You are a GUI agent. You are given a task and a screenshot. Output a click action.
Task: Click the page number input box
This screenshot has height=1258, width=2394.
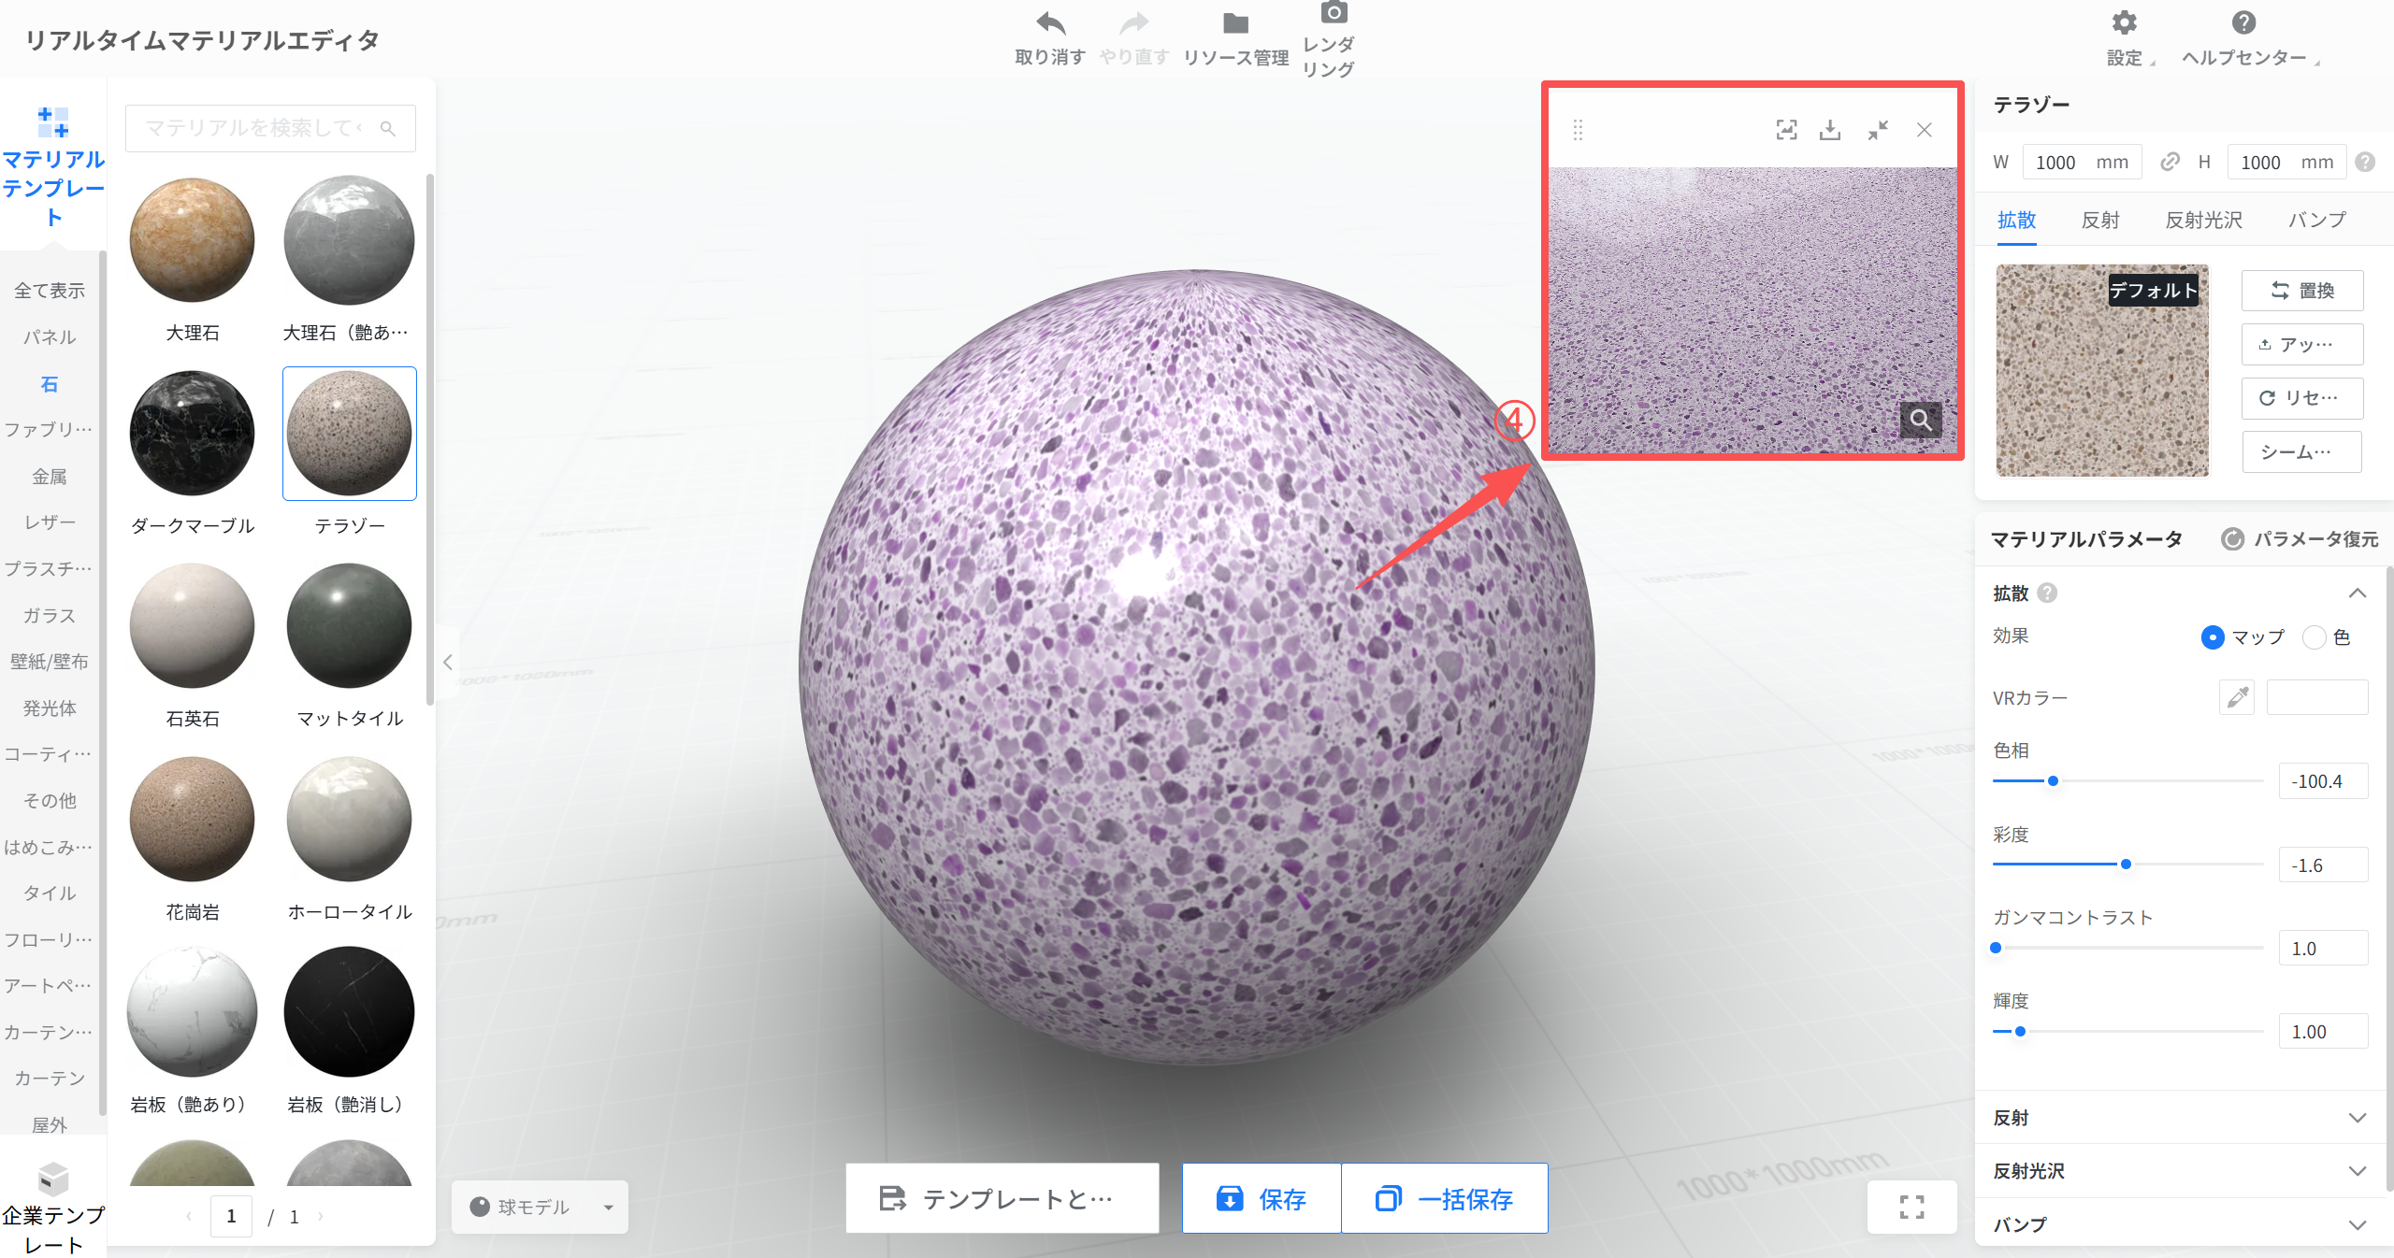[231, 1216]
